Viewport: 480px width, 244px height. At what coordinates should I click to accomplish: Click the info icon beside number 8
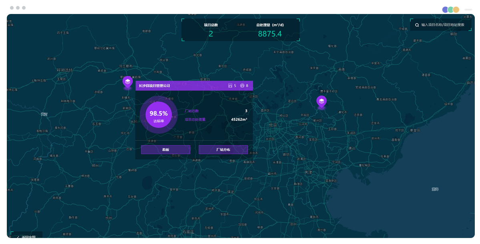click(242, 86)
